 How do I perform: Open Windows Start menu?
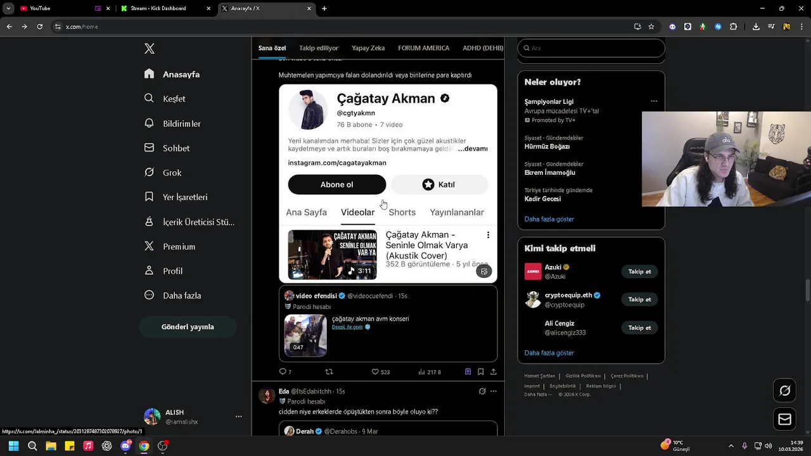coord(13,446)
